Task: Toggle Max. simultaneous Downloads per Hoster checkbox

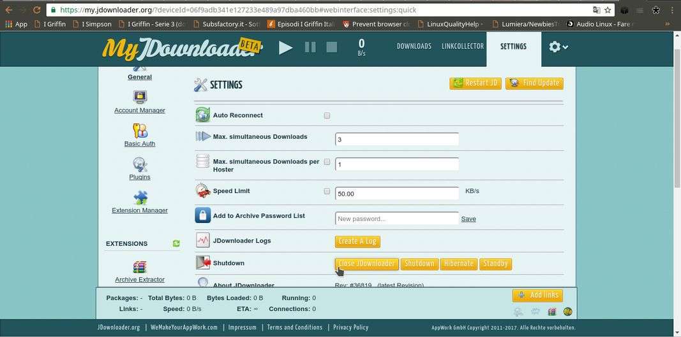Action: click(327, 162)
